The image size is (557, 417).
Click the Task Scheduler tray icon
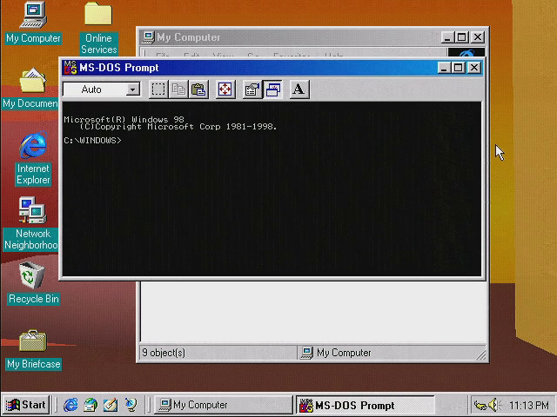pos(480,405)
